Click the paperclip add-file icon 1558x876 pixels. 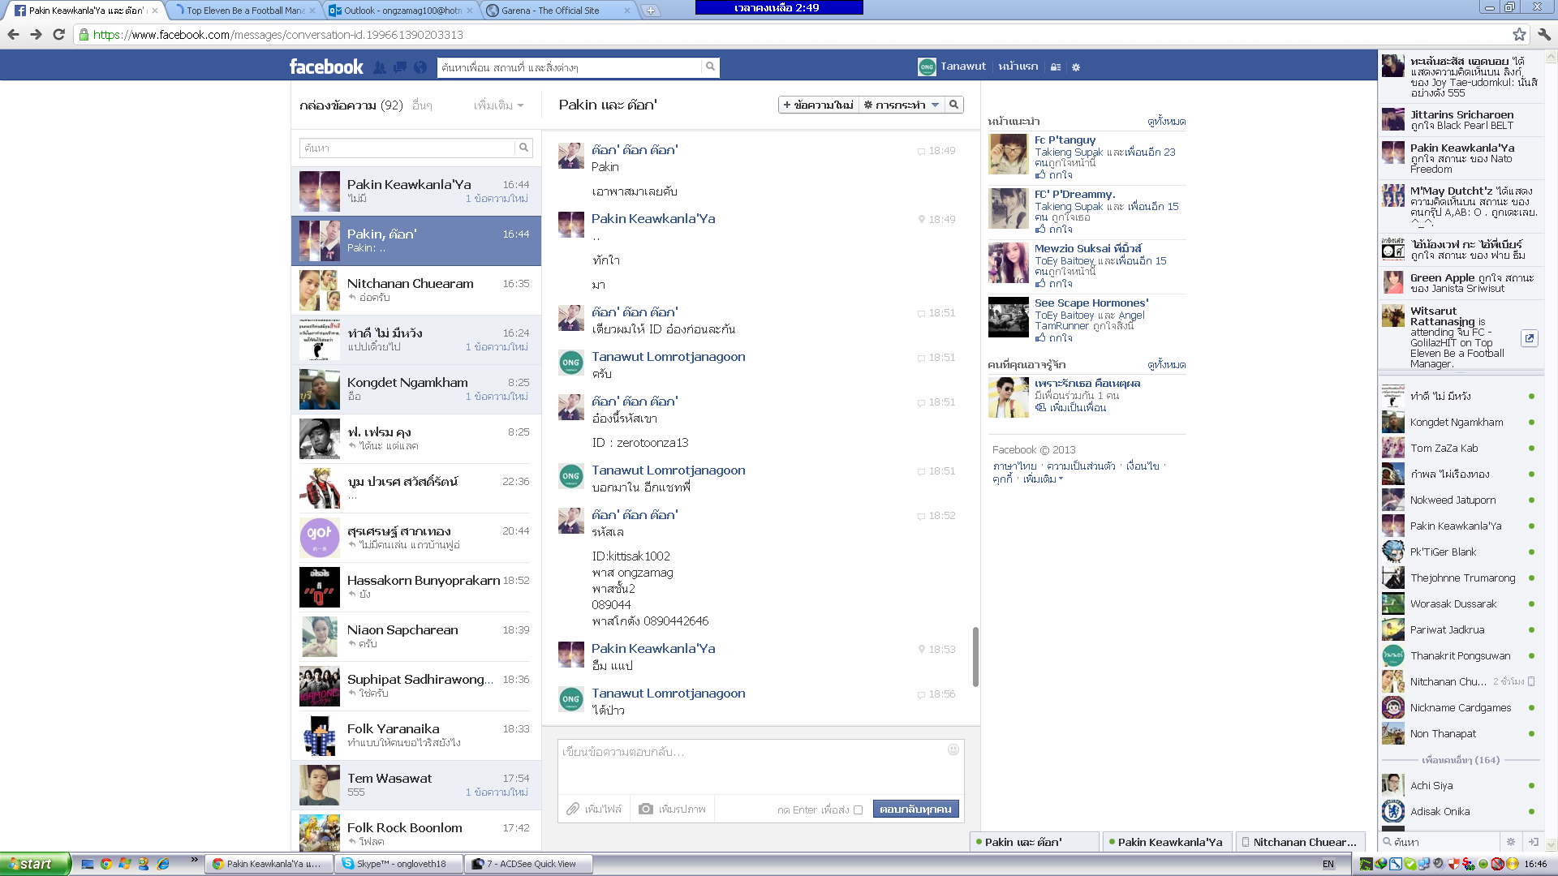click(573, 809)
